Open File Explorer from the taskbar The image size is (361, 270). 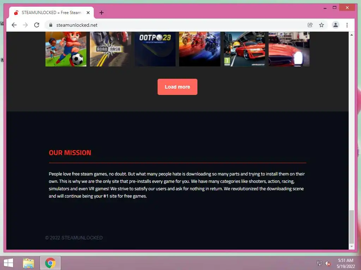(29, 263)
